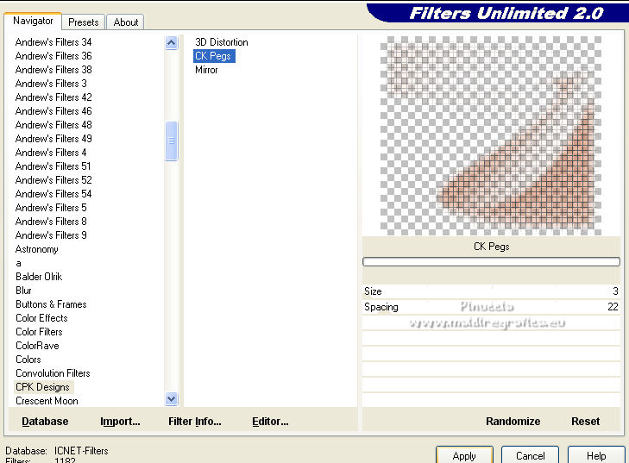The height and width of the screenshot is (463, 629).
Task: Click the Cancel button
Action: tap(531, 456)
